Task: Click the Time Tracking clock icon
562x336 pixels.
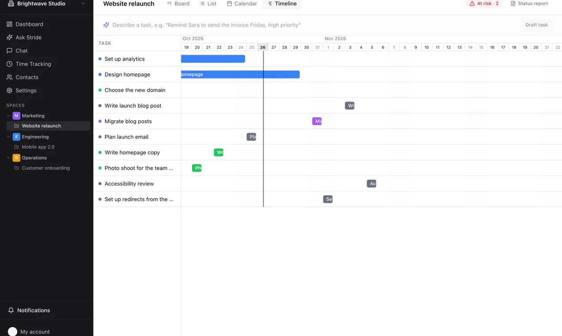Action: point(9,64)
